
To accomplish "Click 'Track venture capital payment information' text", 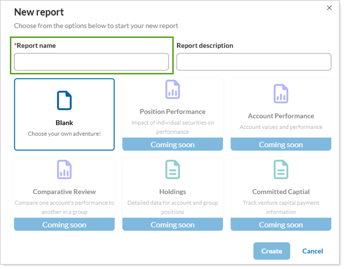I will 281,207.
